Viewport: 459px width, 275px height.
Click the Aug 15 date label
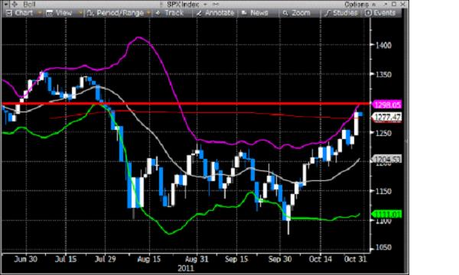149,259
